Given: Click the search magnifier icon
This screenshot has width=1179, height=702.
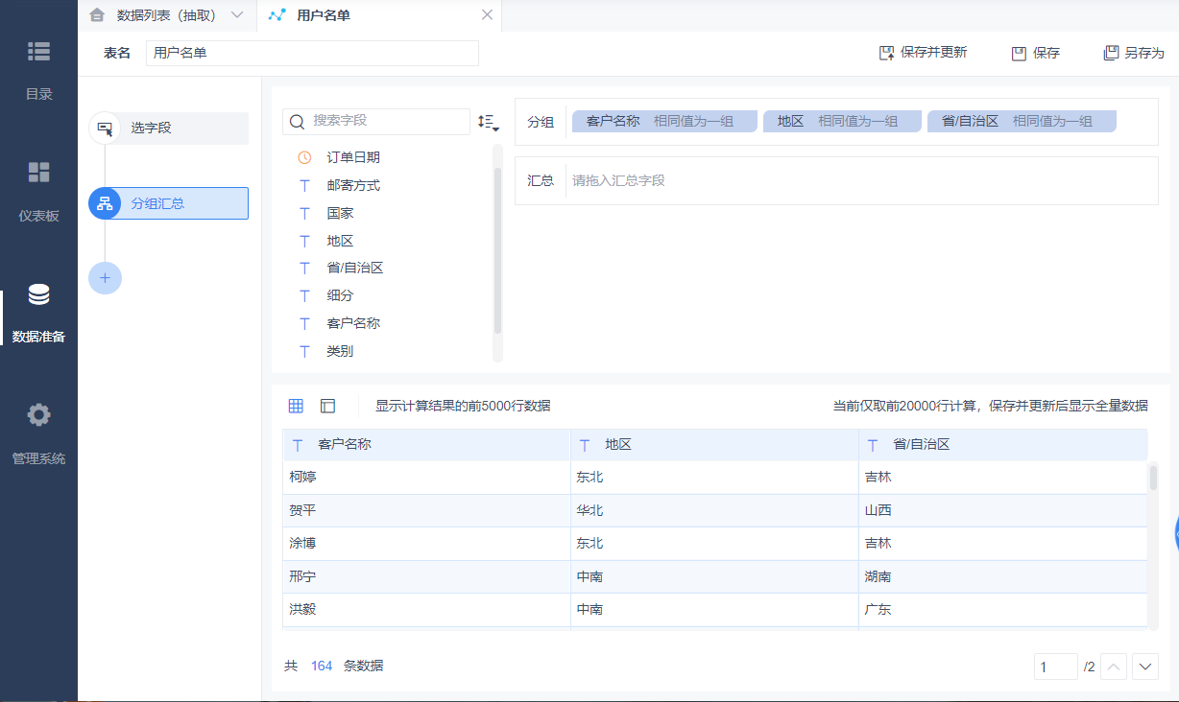Looking at the screenshot, I should [298, 121].
